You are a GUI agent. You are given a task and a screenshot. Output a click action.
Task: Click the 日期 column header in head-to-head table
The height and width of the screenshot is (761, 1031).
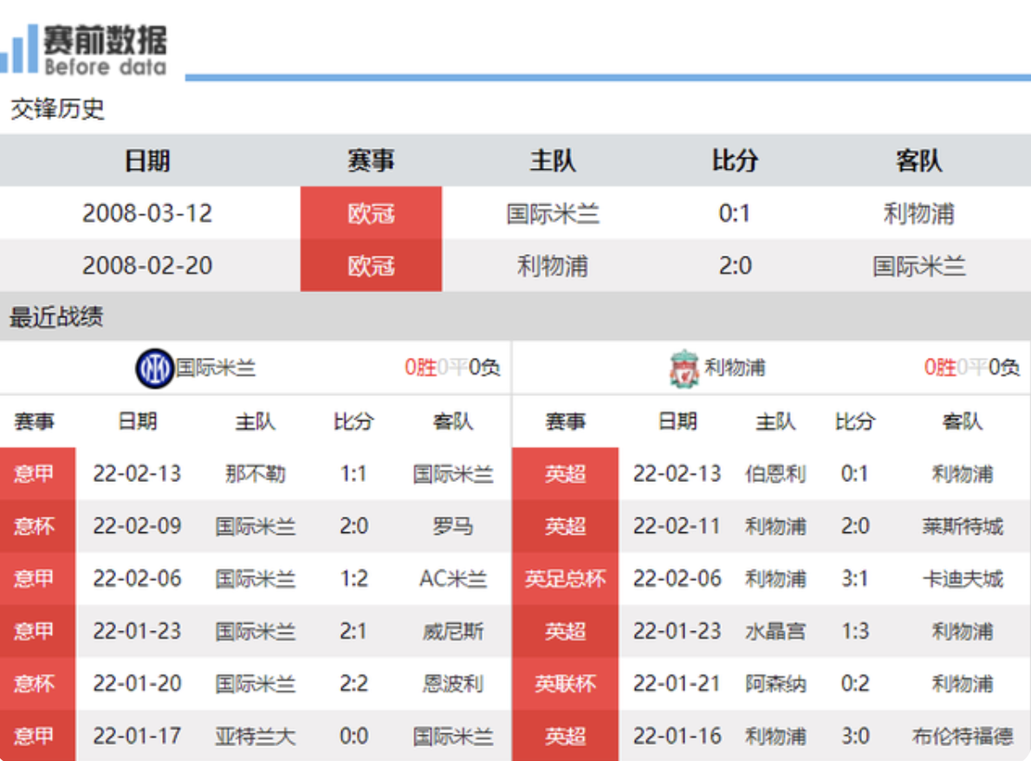pos(147,161)
